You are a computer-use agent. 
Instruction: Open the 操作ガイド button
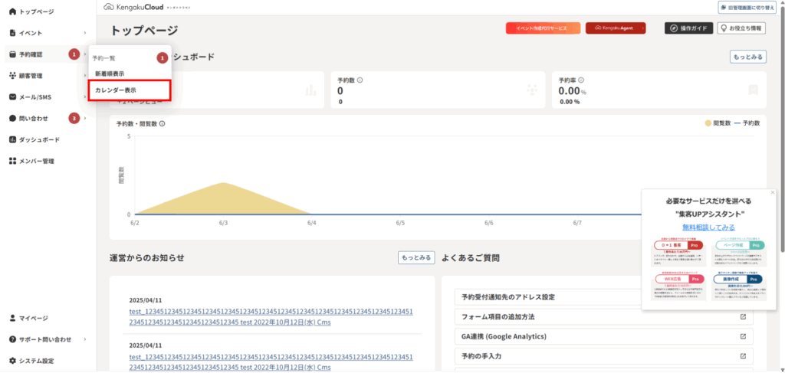[x=689, y=28]
